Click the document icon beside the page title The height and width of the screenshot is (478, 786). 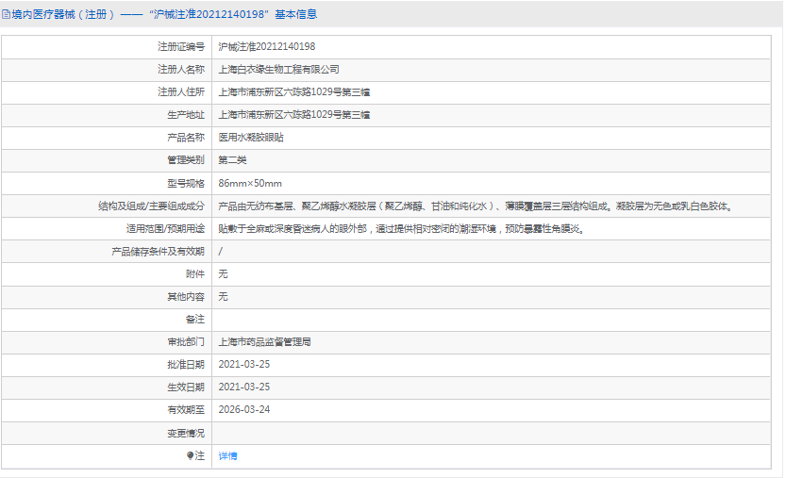[x=7, y=14]
